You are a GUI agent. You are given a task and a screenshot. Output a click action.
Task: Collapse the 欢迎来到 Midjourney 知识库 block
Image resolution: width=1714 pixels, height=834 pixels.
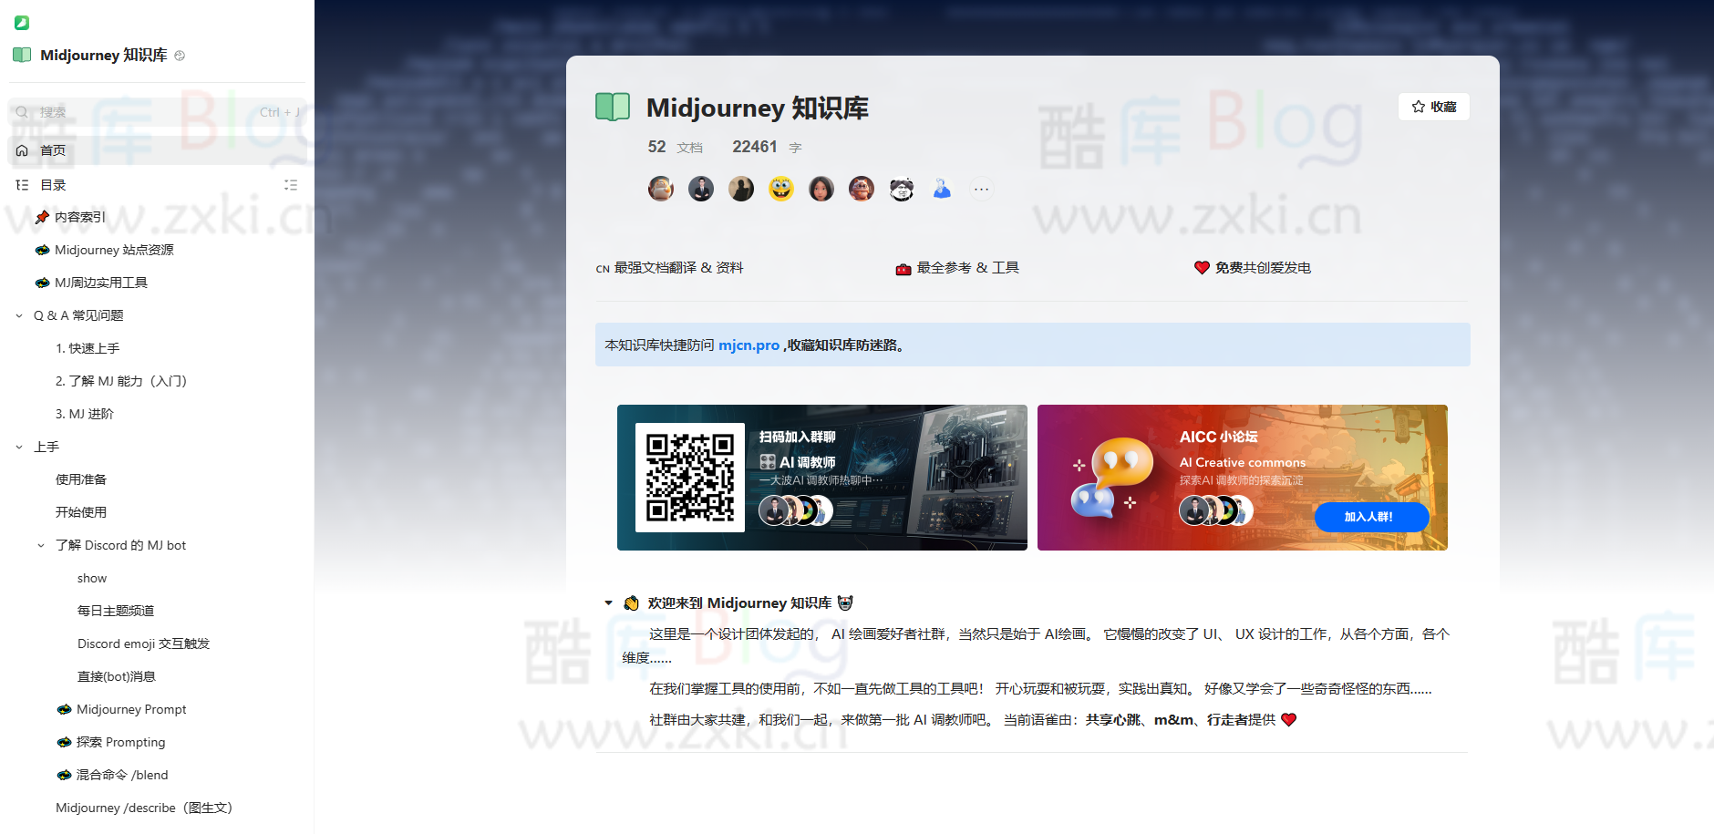click(x=609, y=602)
